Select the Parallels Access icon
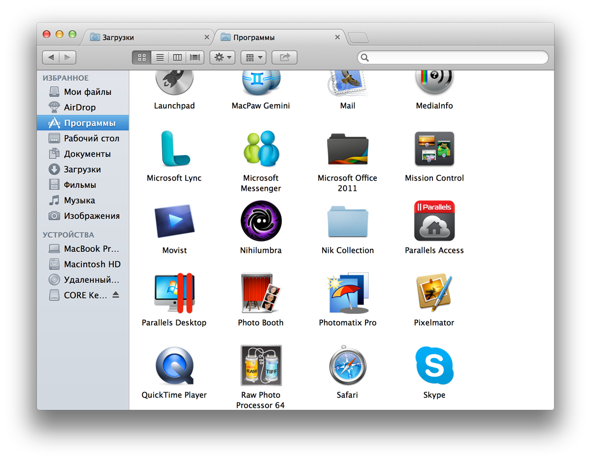 pos(434,221)
